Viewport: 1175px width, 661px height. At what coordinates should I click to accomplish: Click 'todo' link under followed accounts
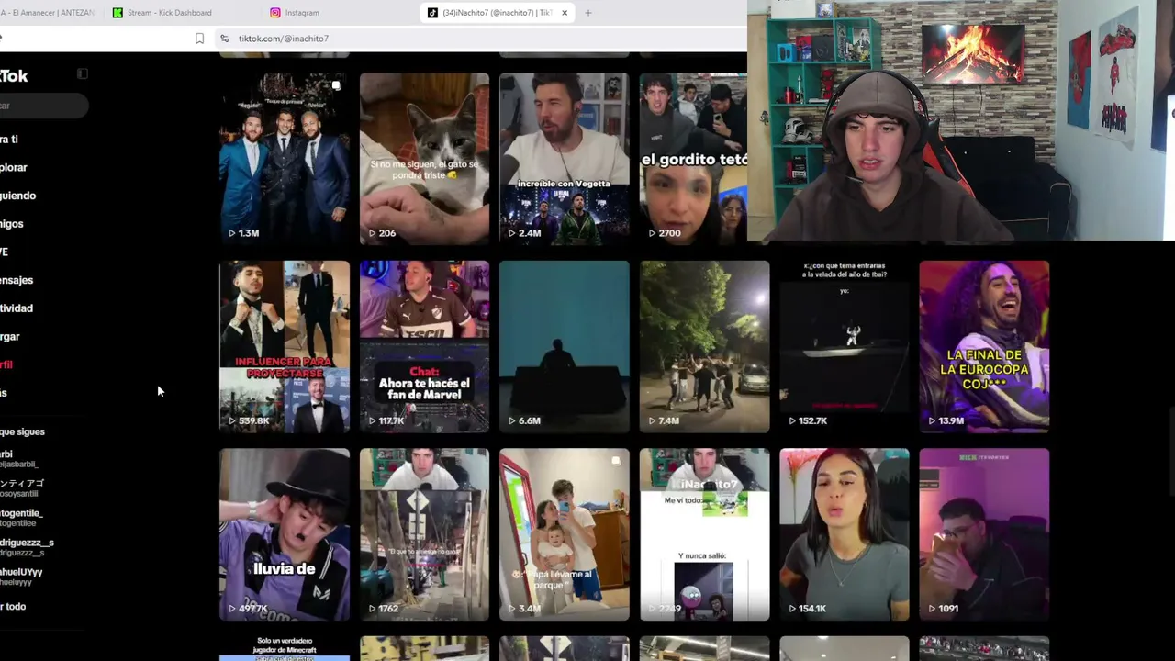click(x=13, y=607)
